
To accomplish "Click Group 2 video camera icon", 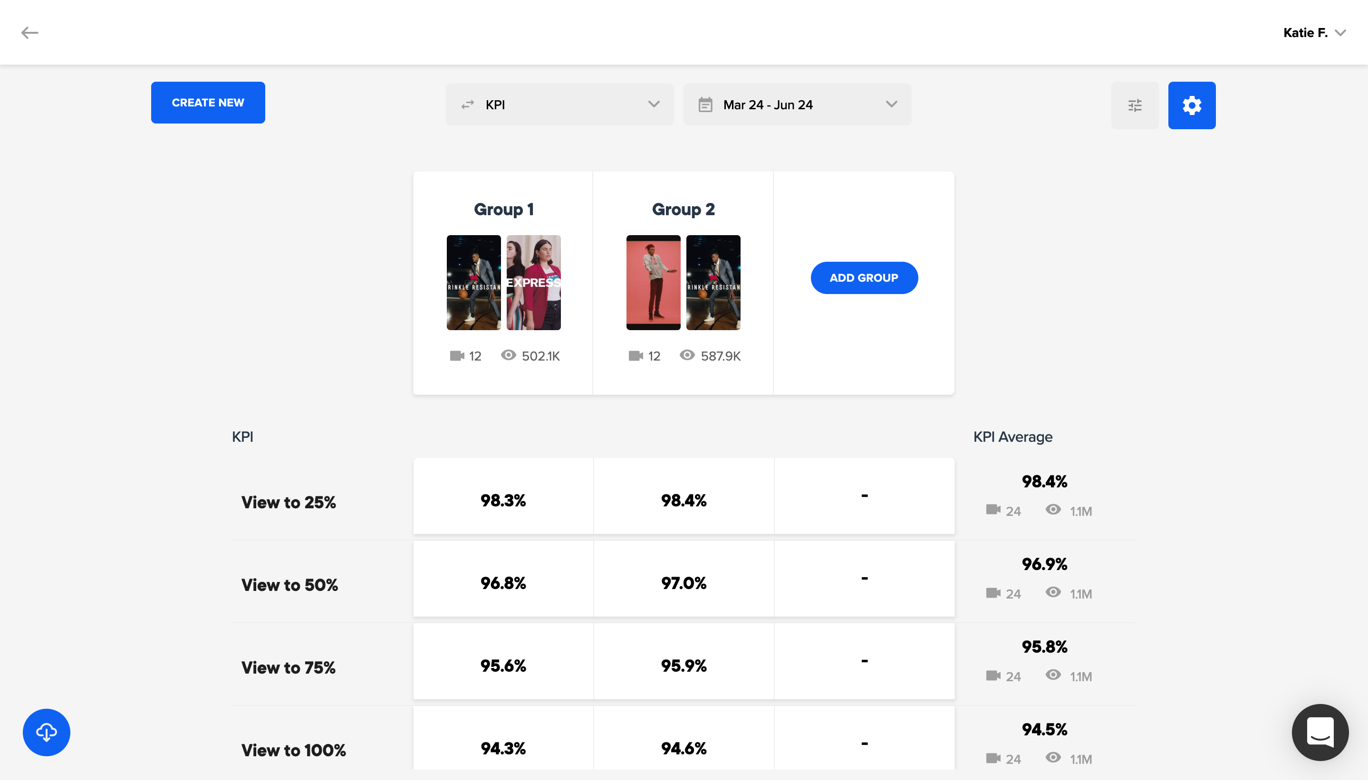I will tap(635, 356).
